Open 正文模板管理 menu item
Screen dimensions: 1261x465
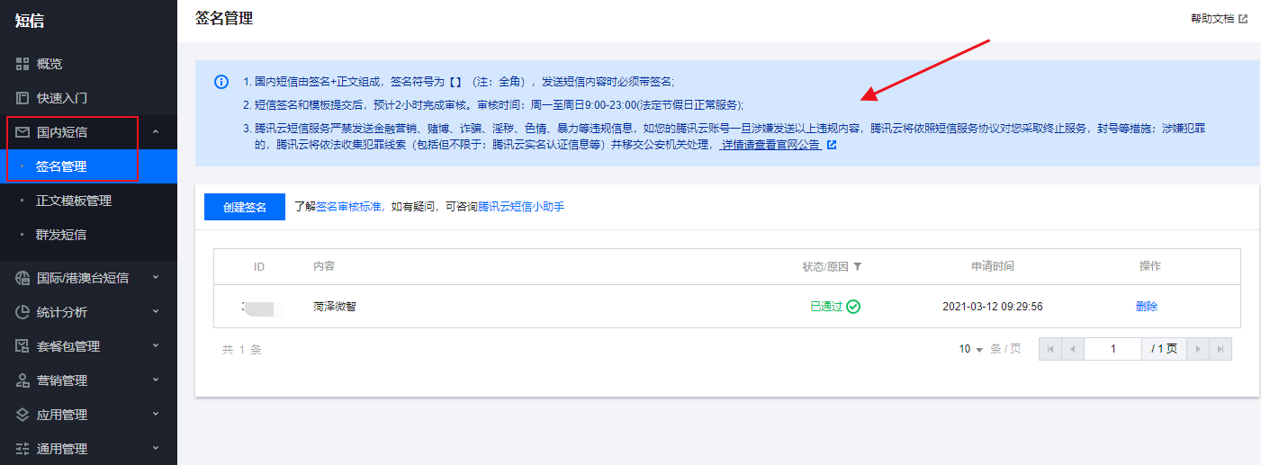tap(74, 201)
